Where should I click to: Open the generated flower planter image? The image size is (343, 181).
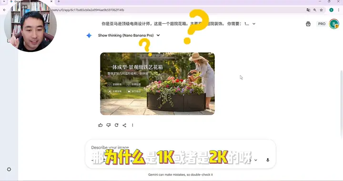coord(158,84)
